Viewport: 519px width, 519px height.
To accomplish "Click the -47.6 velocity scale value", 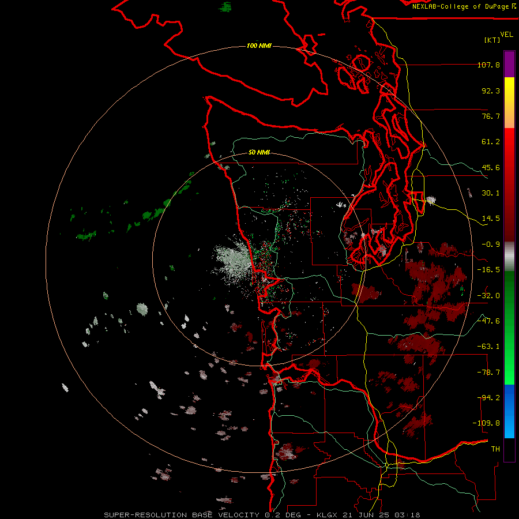I will (x=488, y=321).
